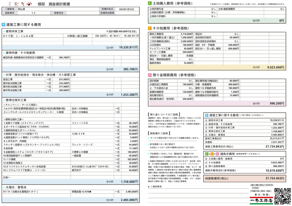The width and height of the screenshot is (292, 206).
Task: Click the ご連絡事項 notes heading
Action: pos(156,187)
